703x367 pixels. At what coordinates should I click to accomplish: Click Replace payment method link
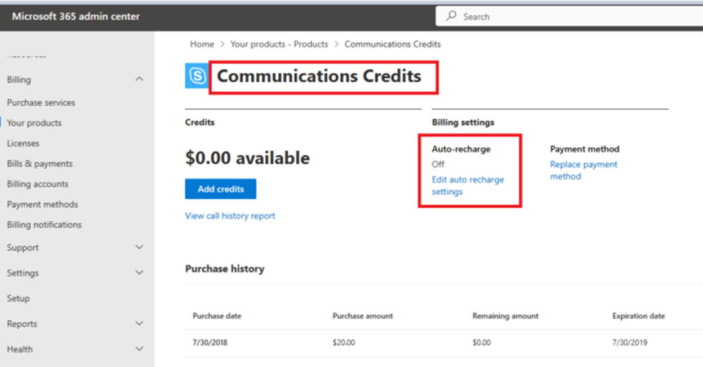pos(584,170)
